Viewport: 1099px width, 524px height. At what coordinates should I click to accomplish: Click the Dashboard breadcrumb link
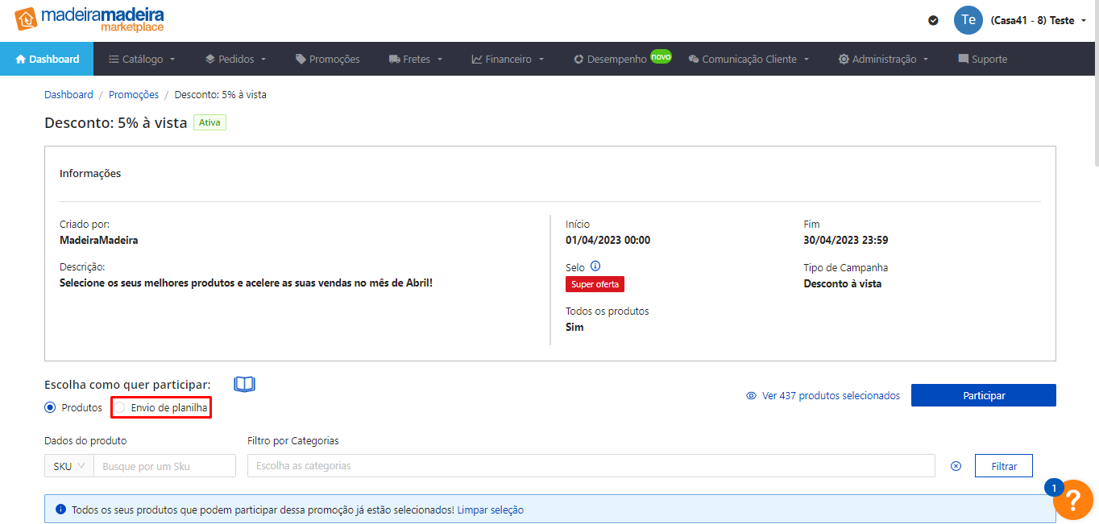[68, 95]
